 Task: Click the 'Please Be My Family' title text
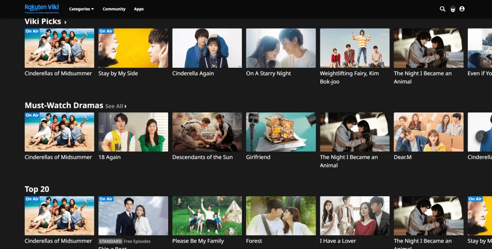[x=198, y=241]
